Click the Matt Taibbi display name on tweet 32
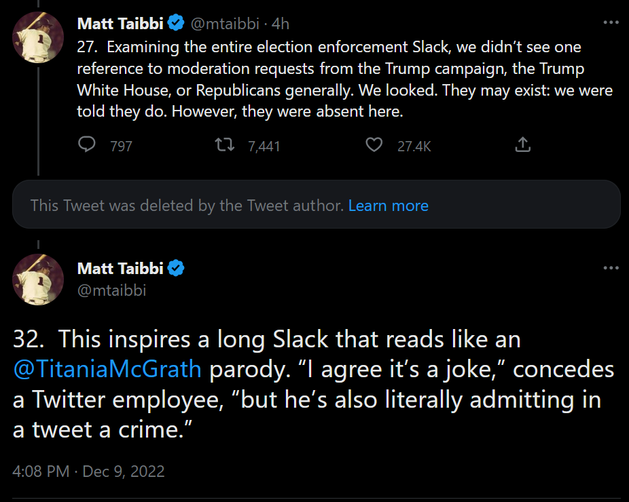This screenshot has height=502, width=629. [120, 268]
